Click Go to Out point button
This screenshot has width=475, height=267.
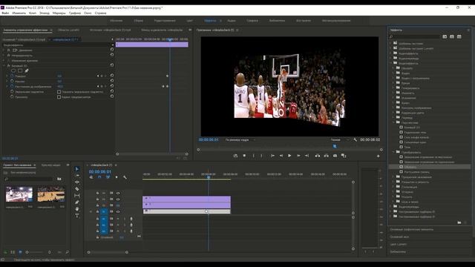pos(307,156)
